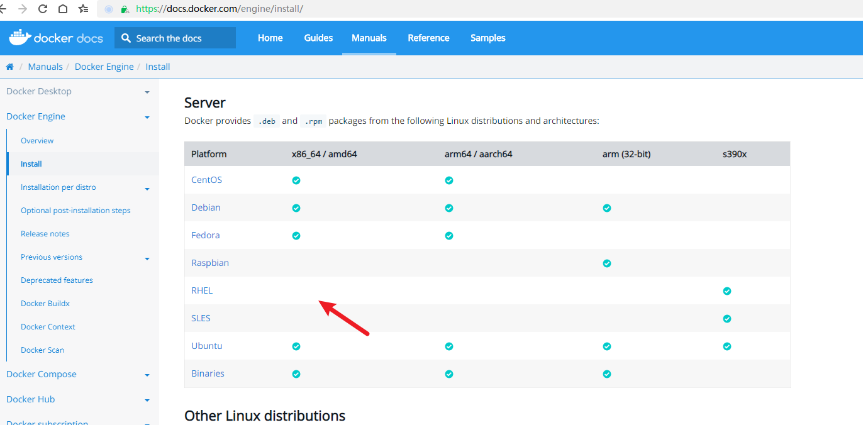Open the Samples nav tab
The height and width of the screenshot is (425, 863).
pos(488,38)
